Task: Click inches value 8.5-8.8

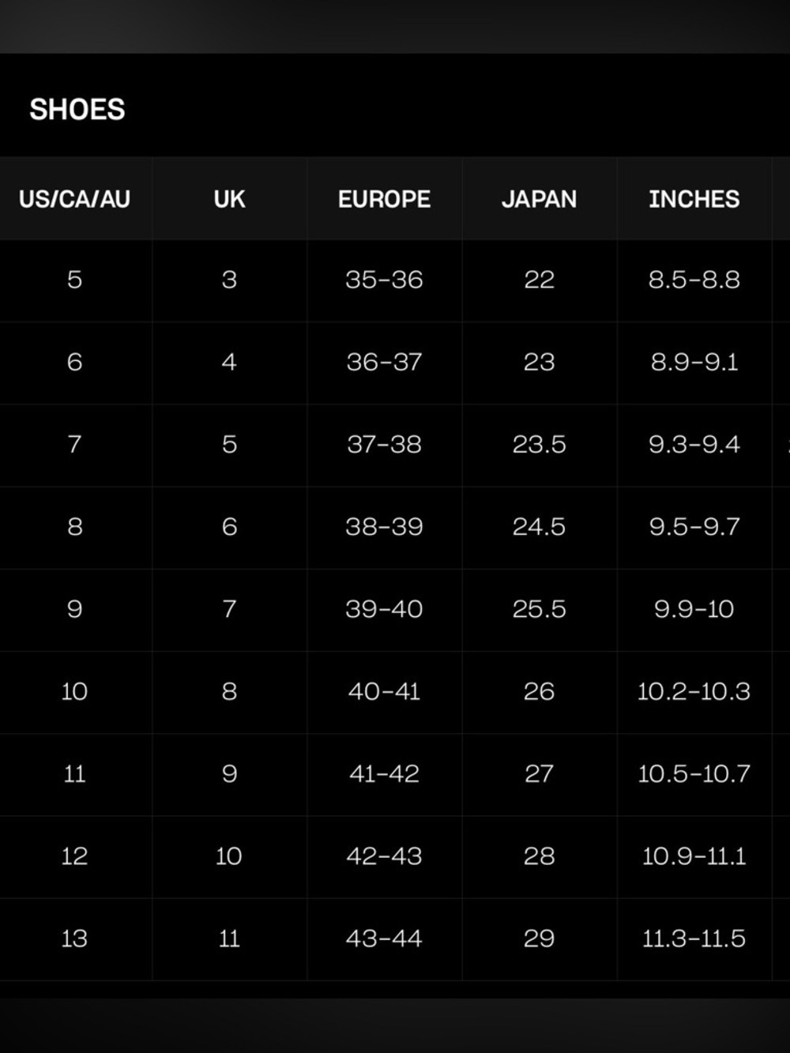Action: click(x=694, y=280)
